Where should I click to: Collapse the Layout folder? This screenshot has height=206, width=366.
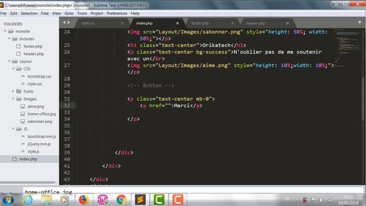(x=9, y=61)
